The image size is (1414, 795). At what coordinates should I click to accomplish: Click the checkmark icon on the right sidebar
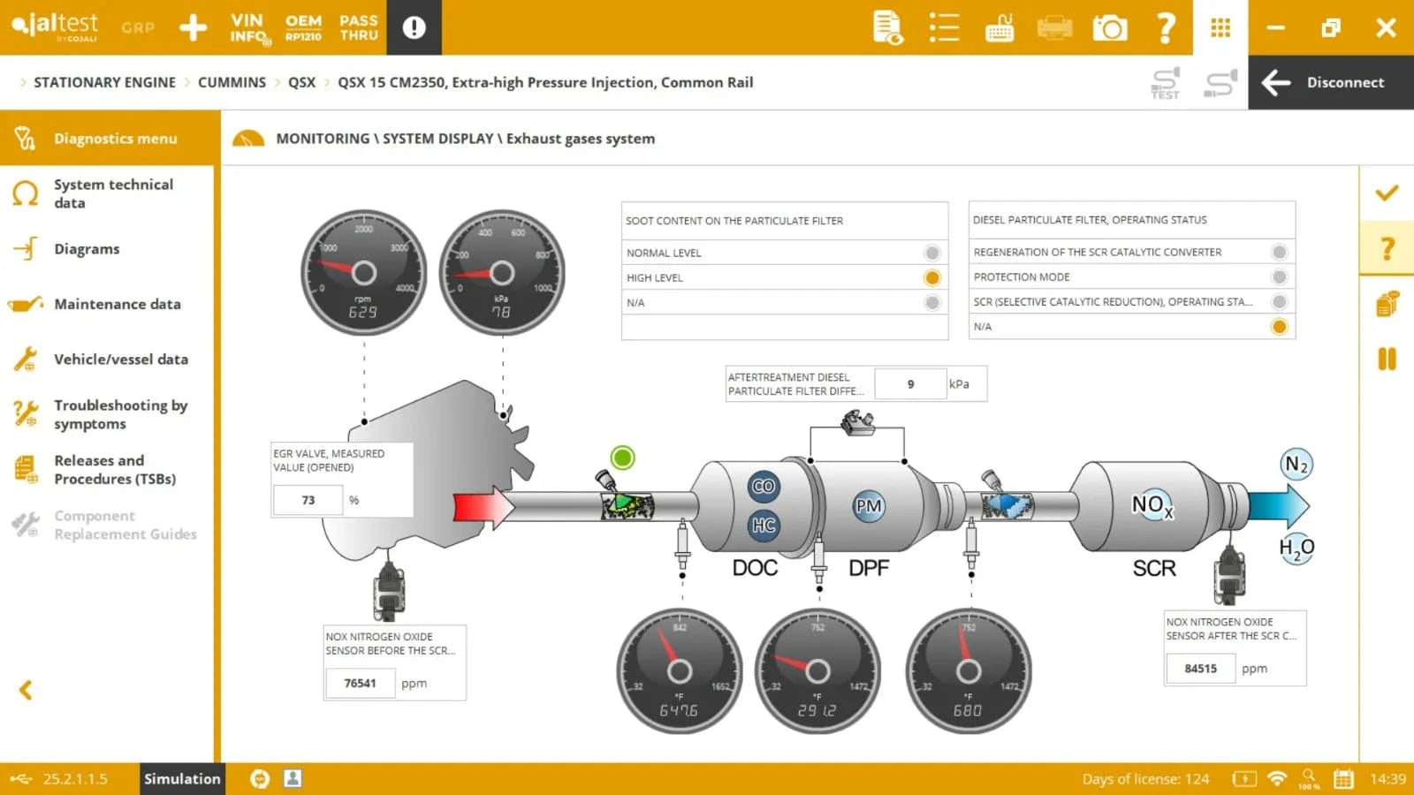click(x=1387, y=193)
